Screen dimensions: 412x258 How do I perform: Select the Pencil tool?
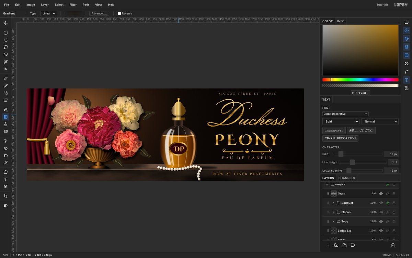5,86
